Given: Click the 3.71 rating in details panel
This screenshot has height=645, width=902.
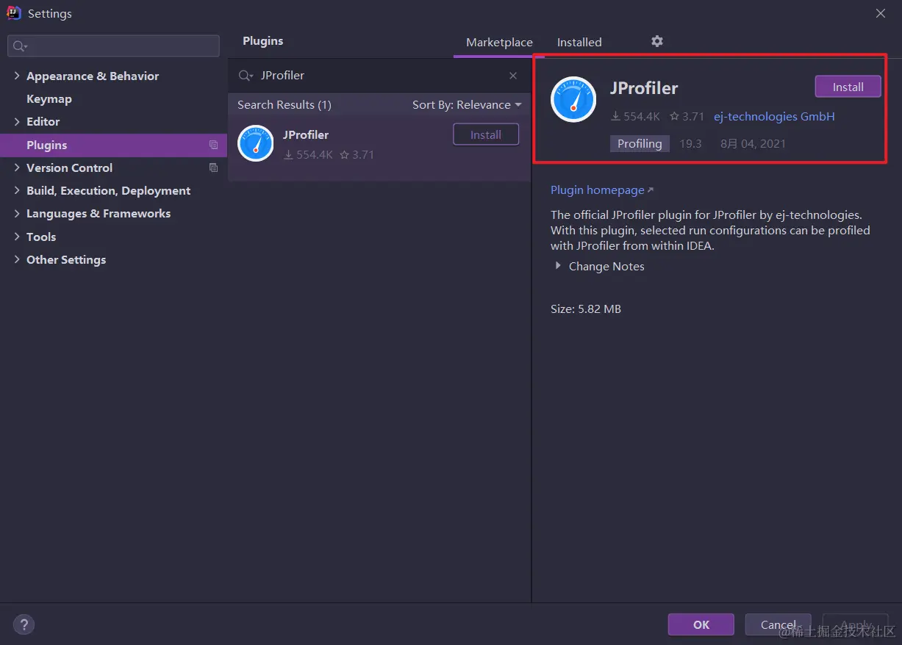Looking at the screenshot, I should point(687,116).
